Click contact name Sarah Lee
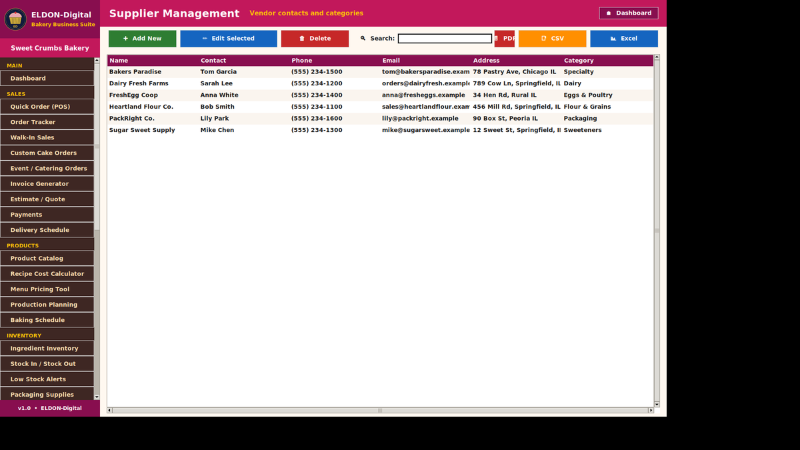Image resolution: width=800 pixels, height=450 pixels. coord(217,84)
